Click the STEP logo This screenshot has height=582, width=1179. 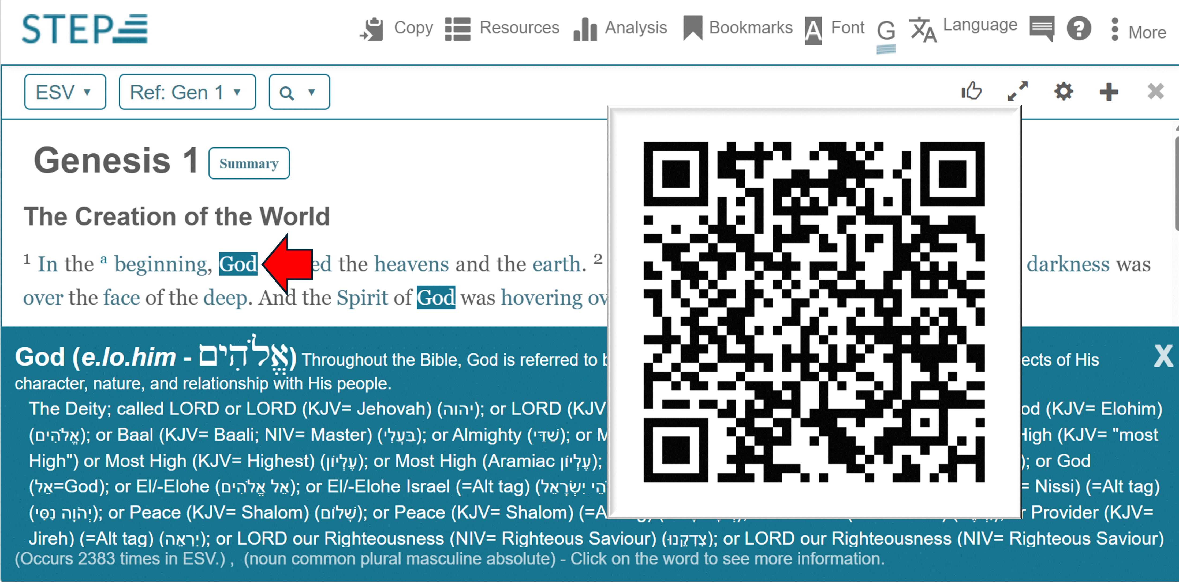(85, 28)
